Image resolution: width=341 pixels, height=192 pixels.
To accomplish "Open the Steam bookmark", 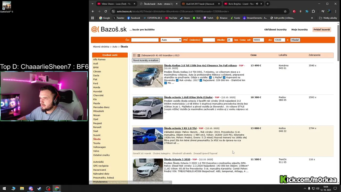I will [x=185, y=18].
